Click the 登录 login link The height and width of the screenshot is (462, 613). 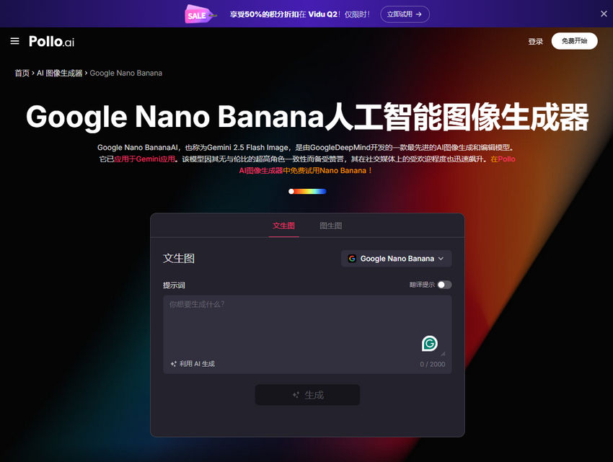(x=536, y=41)
